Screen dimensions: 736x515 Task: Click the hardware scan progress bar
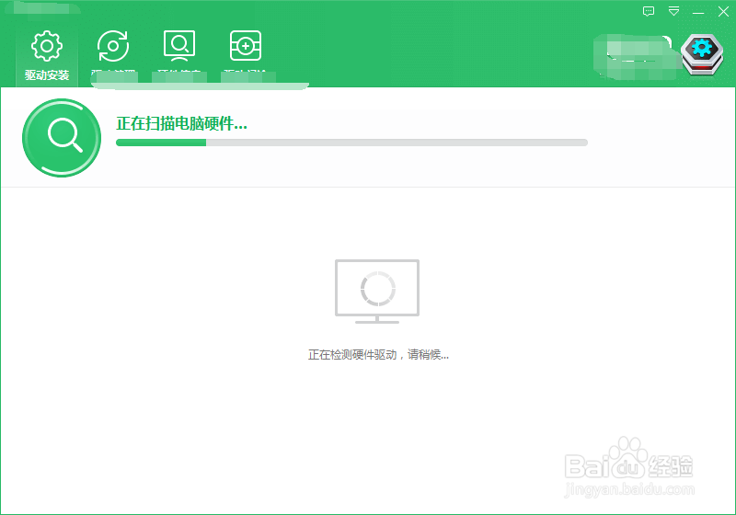tap(351, 143)
